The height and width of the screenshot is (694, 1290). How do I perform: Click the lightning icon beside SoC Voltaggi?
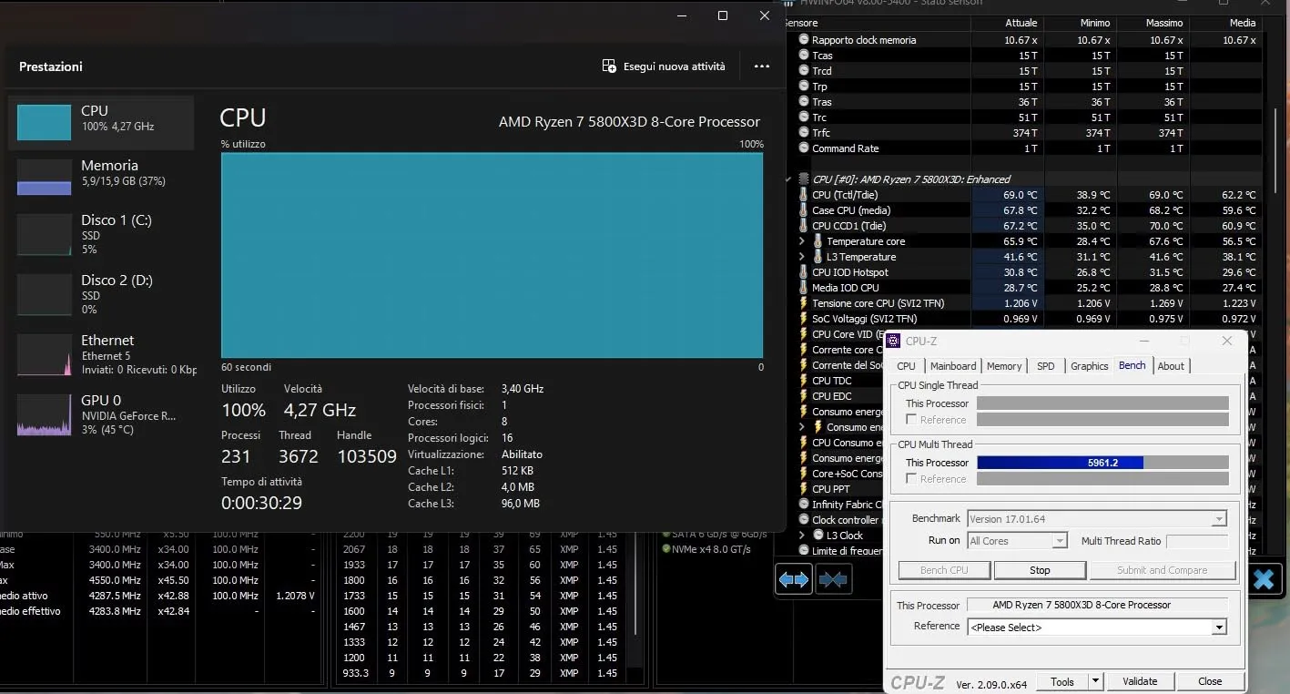[803, 319]
